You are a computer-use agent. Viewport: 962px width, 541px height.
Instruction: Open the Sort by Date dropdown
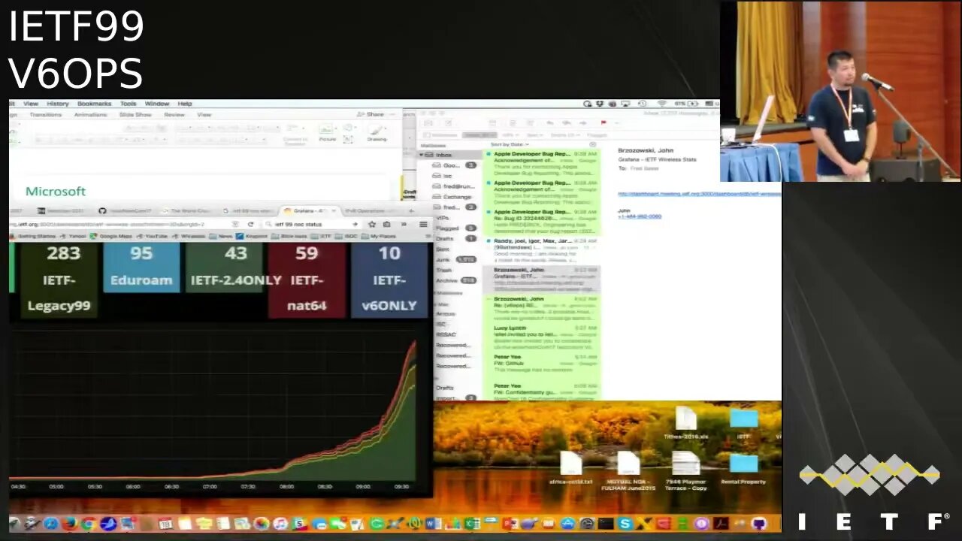(510, 144)
